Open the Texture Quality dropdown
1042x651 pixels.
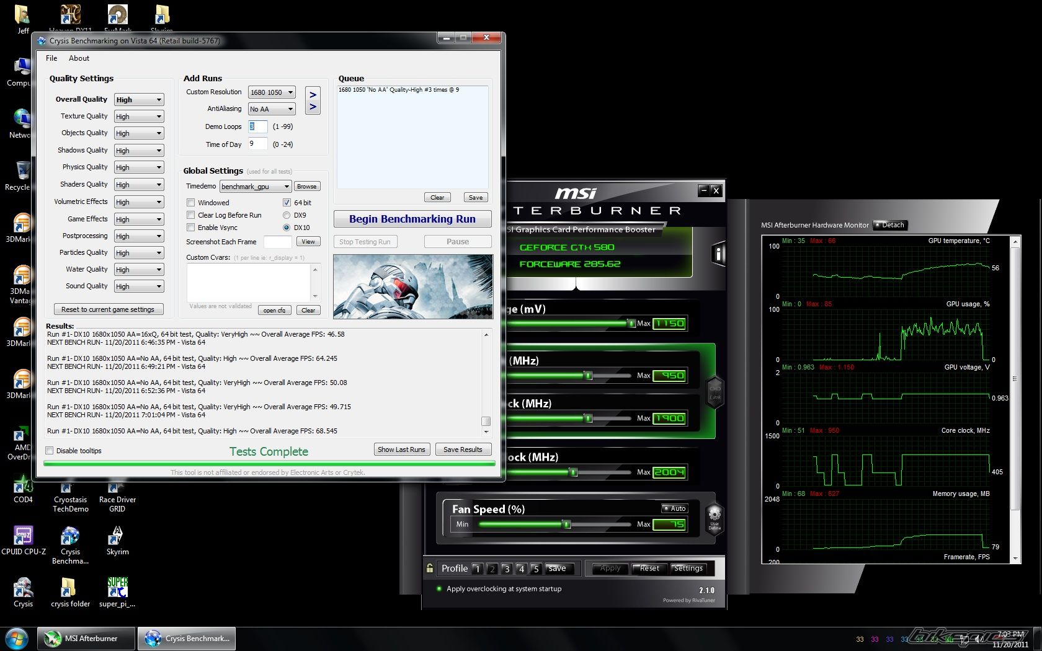point(139,117)
